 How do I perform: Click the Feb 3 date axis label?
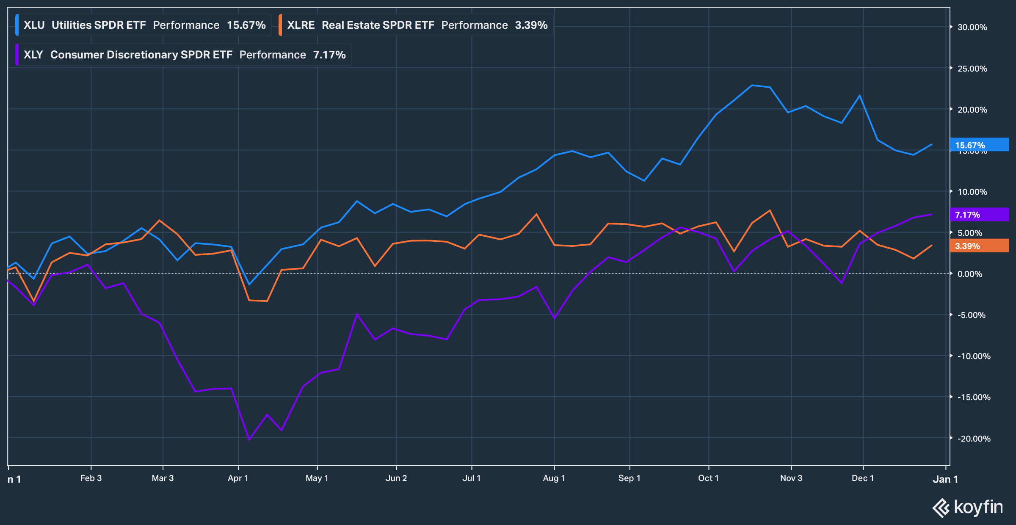point(91,478)
